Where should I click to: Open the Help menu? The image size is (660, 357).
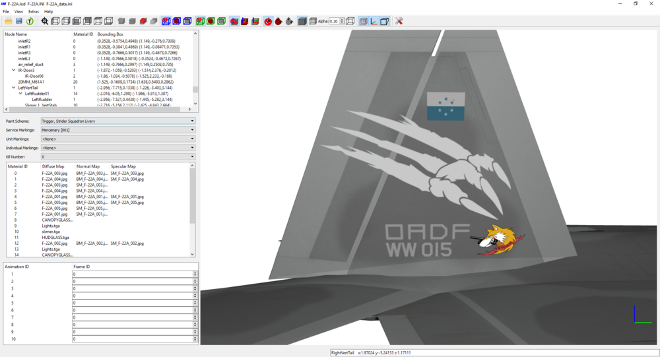tap(49, 12)
